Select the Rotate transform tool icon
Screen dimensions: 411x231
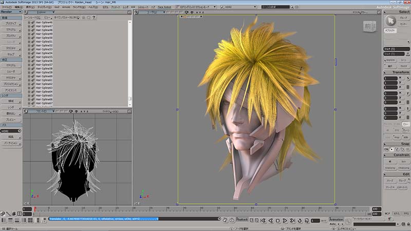click(x=408, y=93)
